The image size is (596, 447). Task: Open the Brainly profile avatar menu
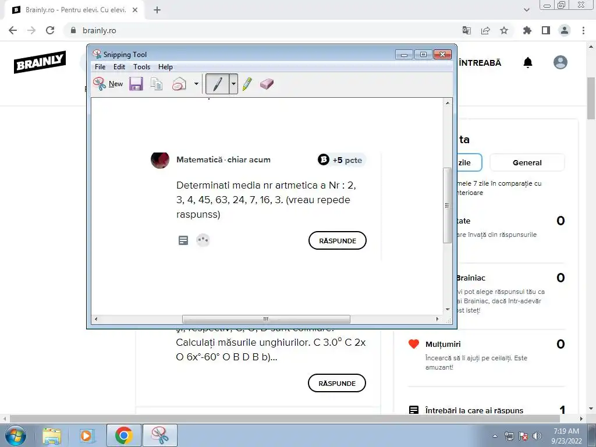tap(560, 62)
